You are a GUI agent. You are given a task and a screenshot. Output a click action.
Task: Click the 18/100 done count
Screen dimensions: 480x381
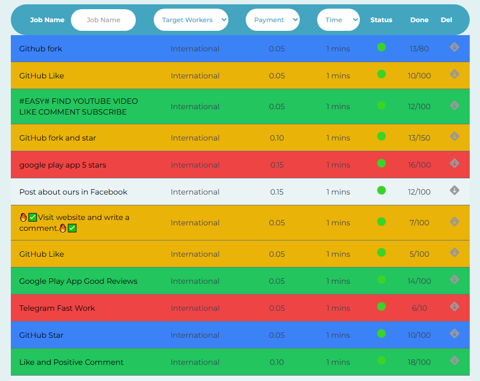[419, 362]
